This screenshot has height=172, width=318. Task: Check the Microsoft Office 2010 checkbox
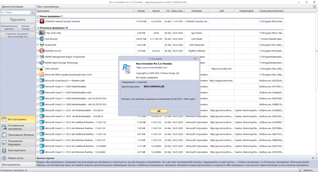click(38, 75)
